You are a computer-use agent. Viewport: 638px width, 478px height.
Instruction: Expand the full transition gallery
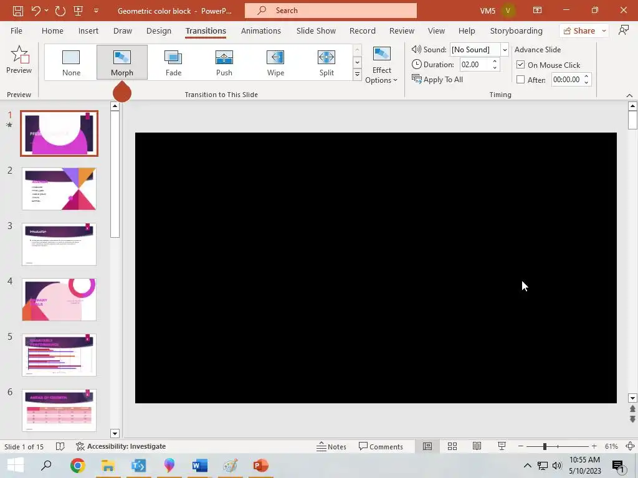[x=357, y=75]
